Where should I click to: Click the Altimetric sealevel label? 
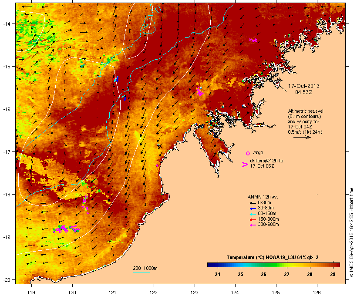pos(306,111)
